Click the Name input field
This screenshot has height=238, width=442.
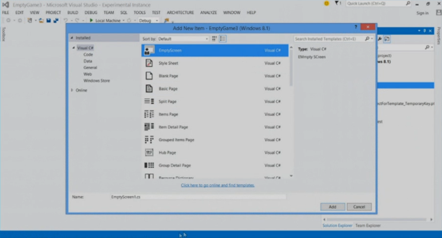(x=198, y=197)
